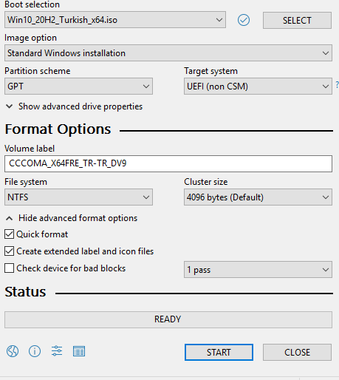Open application settings sliders icon
The width and height of the screenshot is (339, 380).
(x=57, y=351)
